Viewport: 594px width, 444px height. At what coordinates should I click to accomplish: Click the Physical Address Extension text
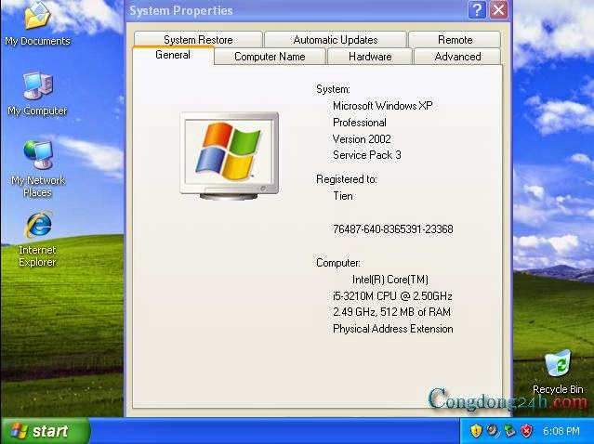[393, 329]
